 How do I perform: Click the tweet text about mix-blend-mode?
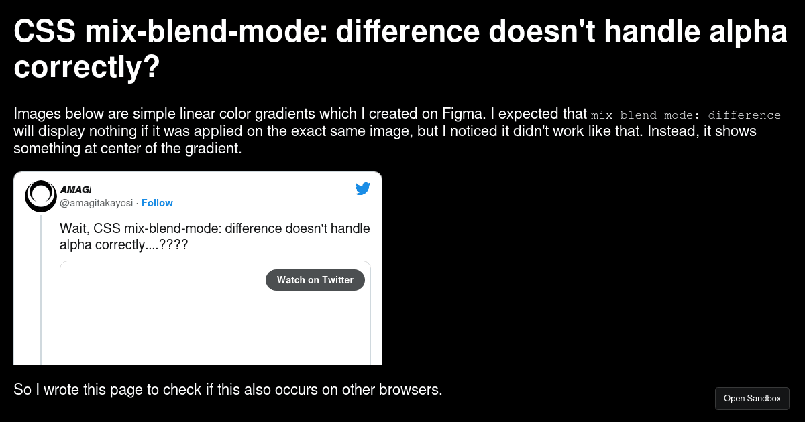(x=215, y=236)
